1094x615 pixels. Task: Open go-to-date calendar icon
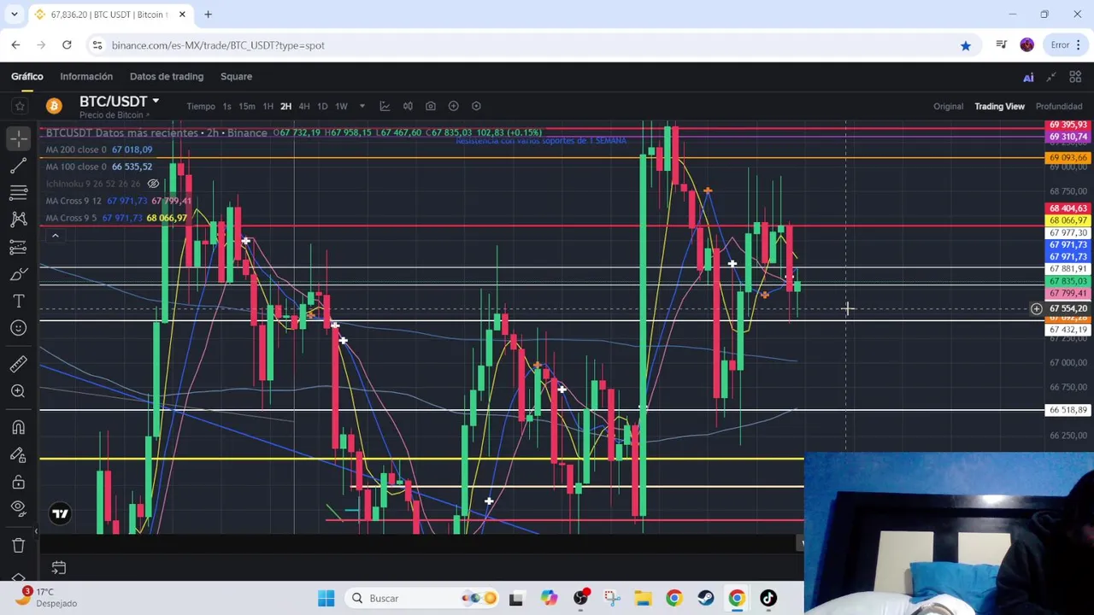point(58,567)
